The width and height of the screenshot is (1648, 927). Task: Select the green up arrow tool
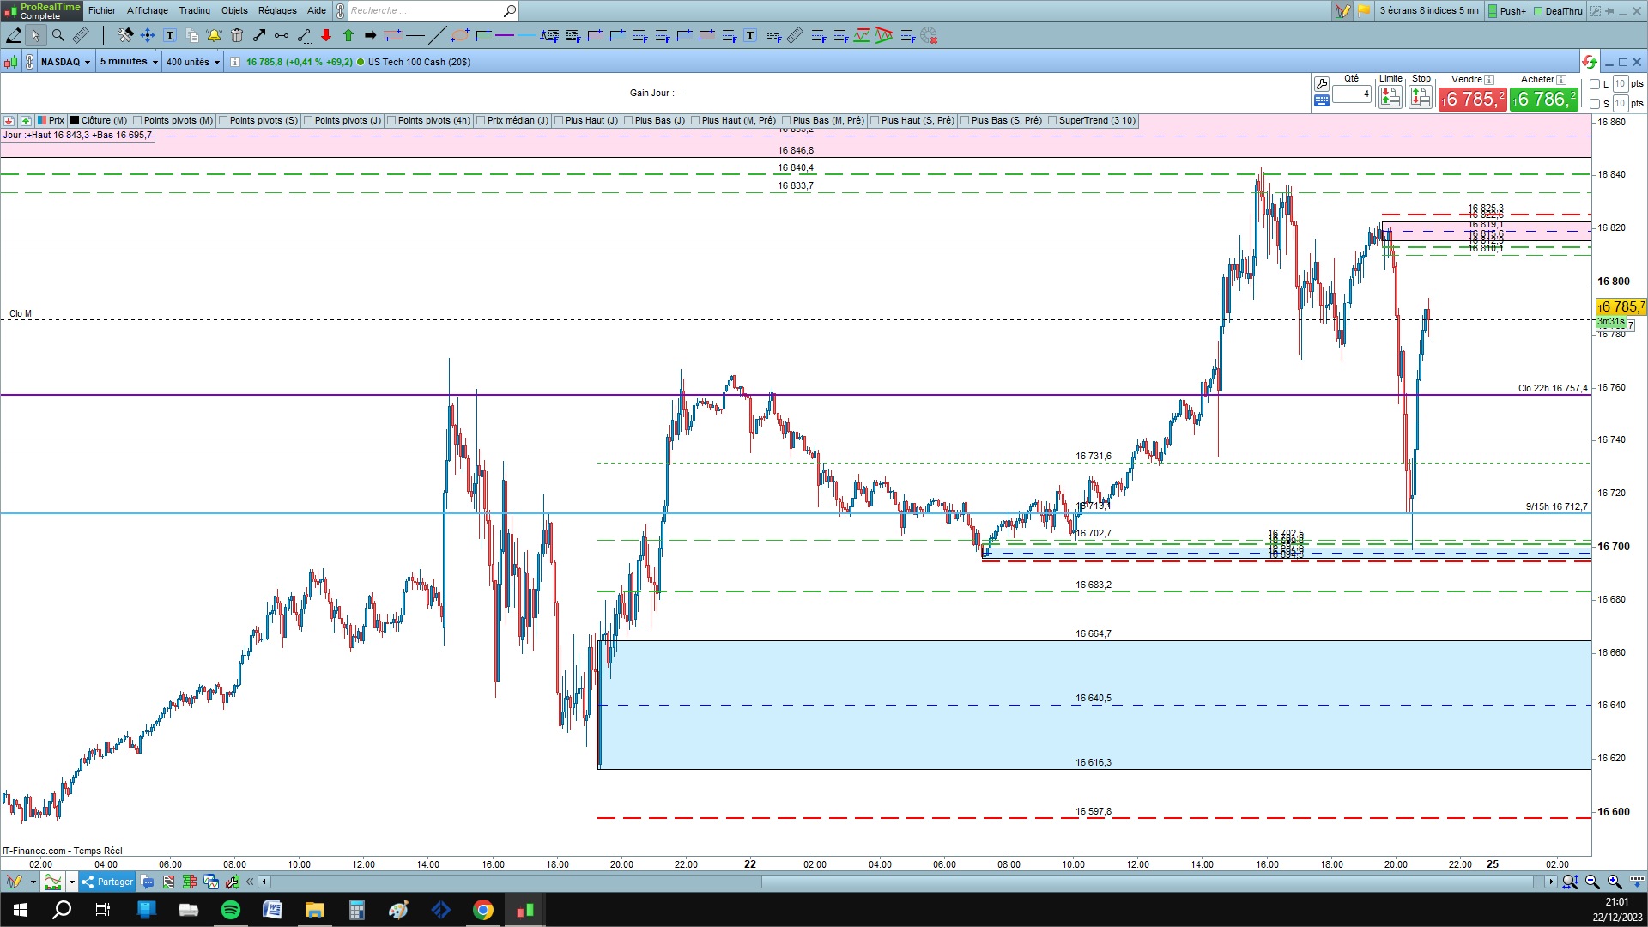pos(348,35)
